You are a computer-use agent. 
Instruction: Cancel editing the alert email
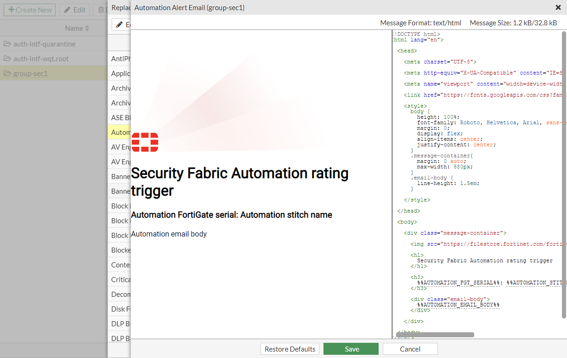pos(410,349)
